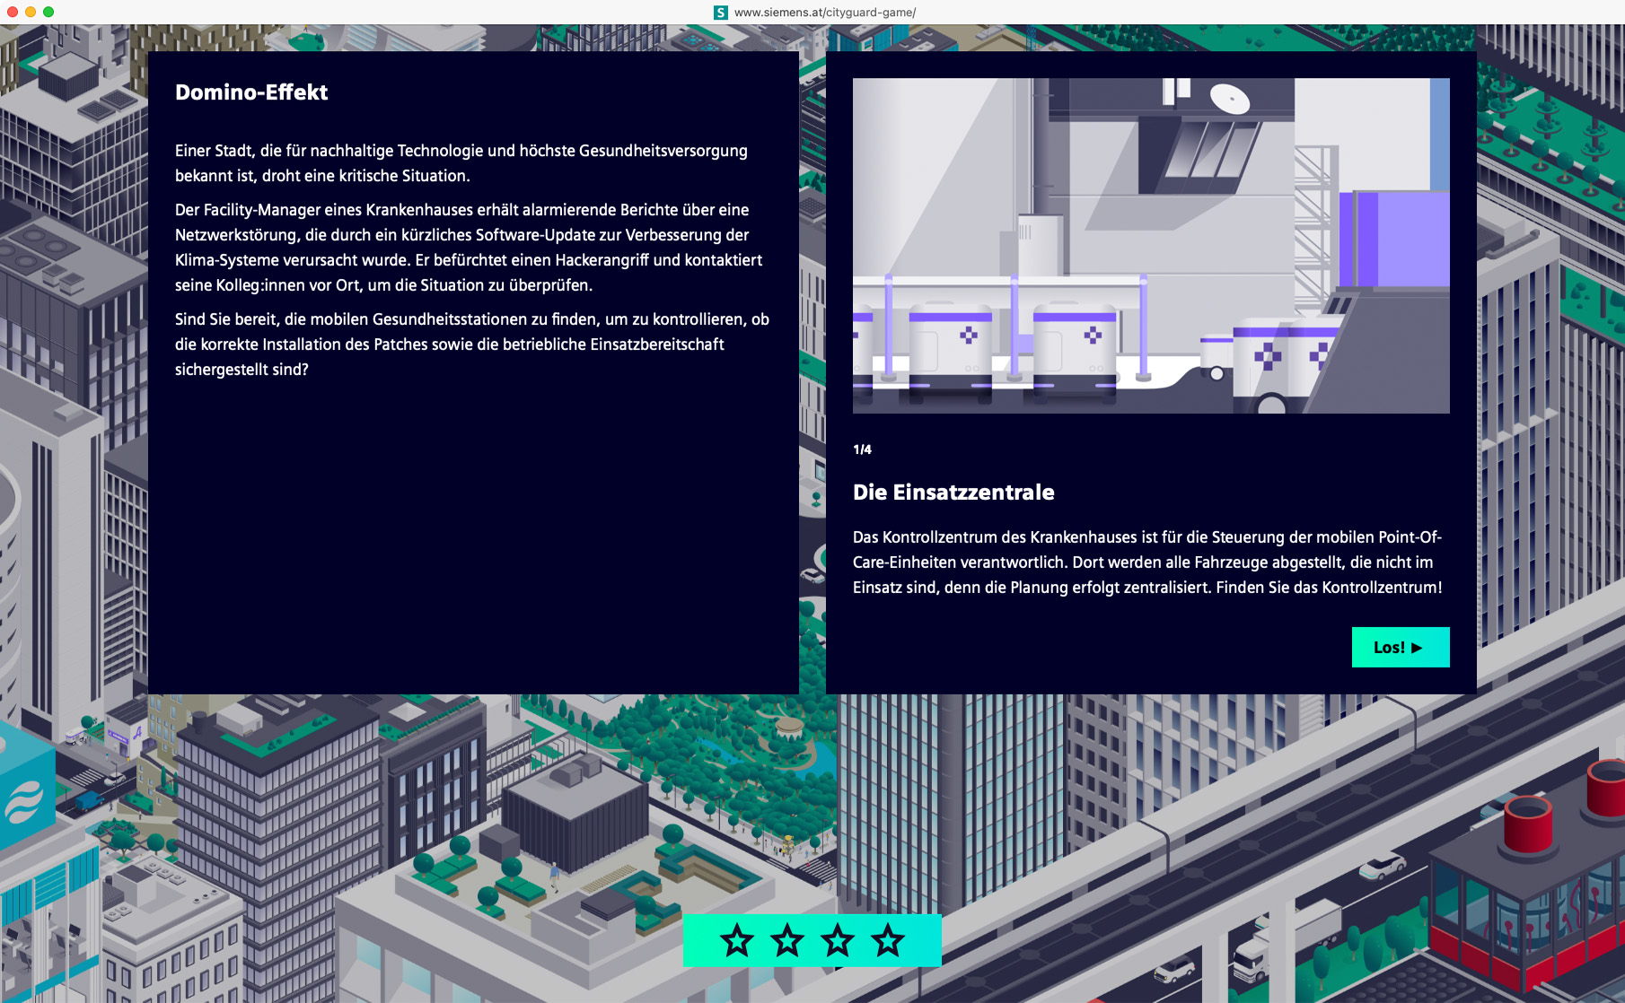Screen dimensions: 1625x1003
Task: Click the www.siemens.at/cityguard-game/ address text
Action: [824, 13]
